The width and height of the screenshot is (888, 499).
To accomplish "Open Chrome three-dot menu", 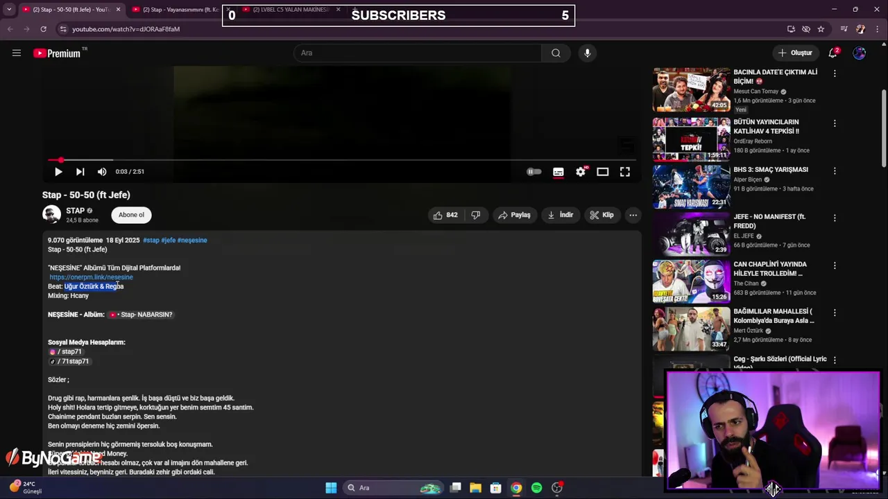I will 877,29.
